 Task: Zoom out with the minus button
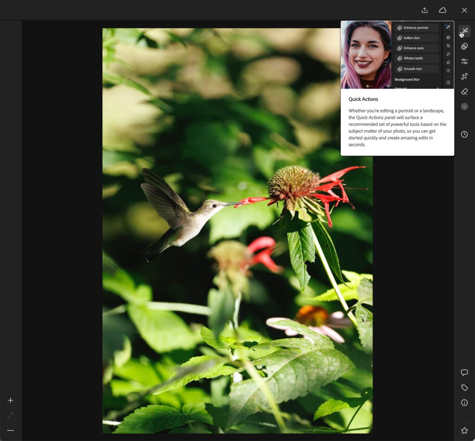[x=11, y=430]
